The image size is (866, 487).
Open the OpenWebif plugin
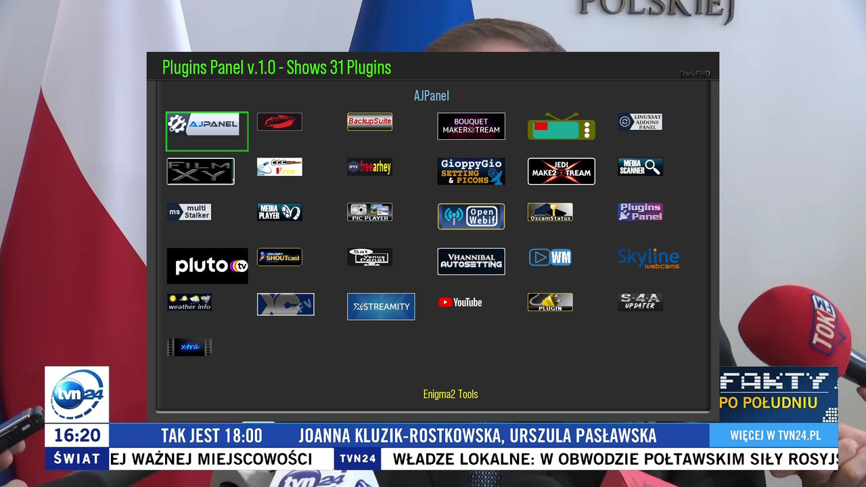point(471,216)
